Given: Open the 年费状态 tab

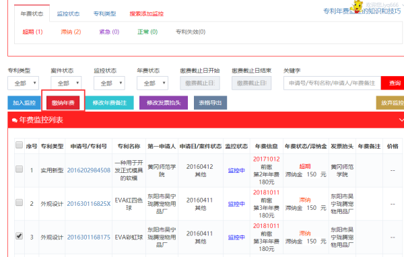Looking at the screenshot, I should click(x=32, y=13).
